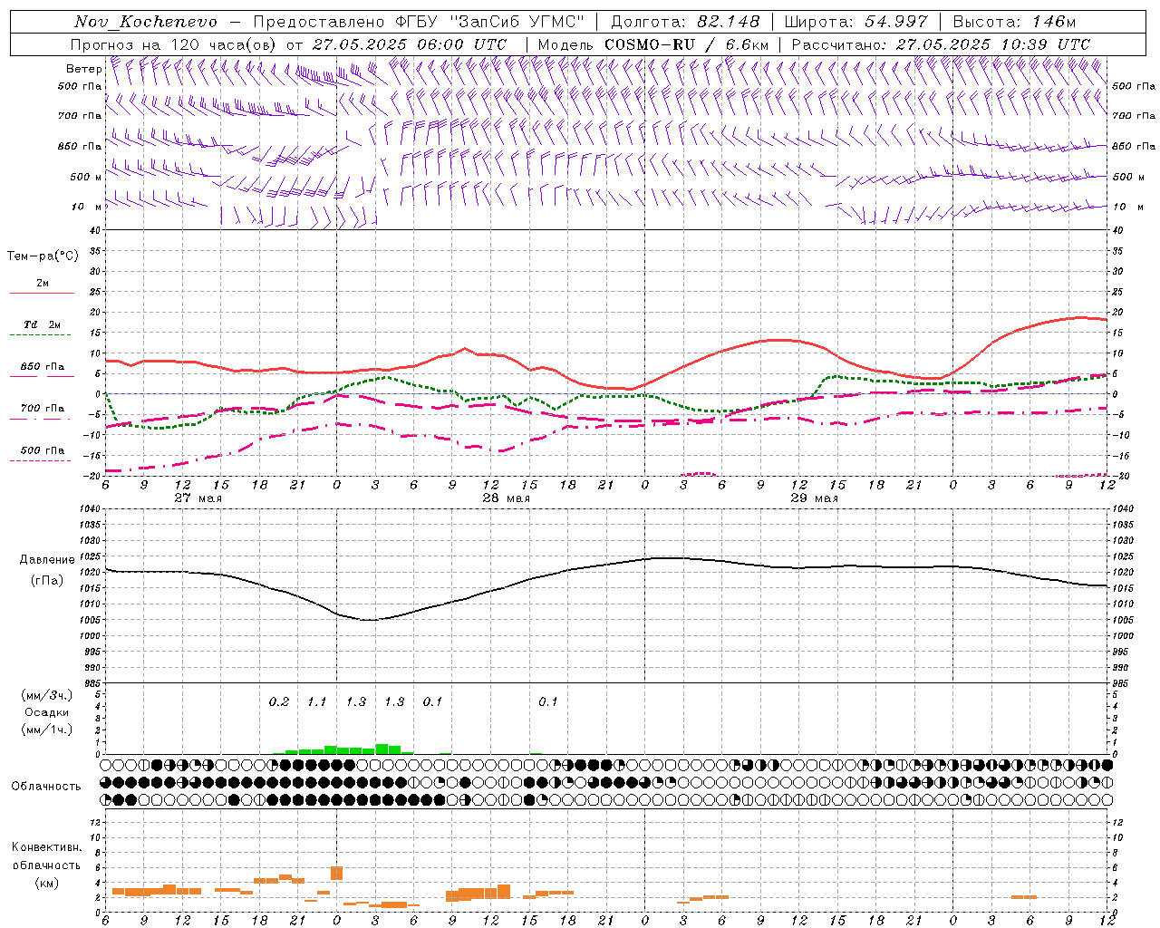Viewport: 1160px width, 928px height.
Task: Click the 29 мая date label
Action: 815,498
